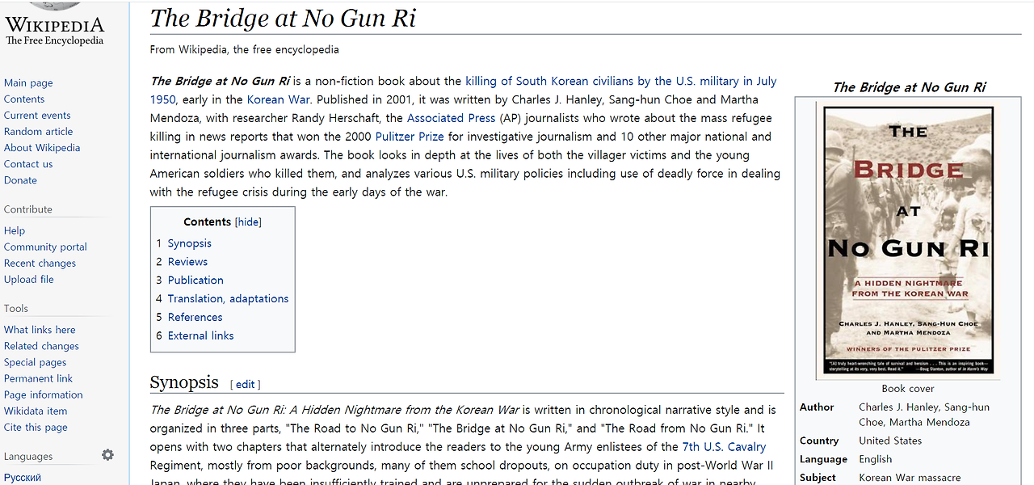Click From Wikipedia, the free encyclopedia
1034x485 pixels.
(x=245, y=49)
